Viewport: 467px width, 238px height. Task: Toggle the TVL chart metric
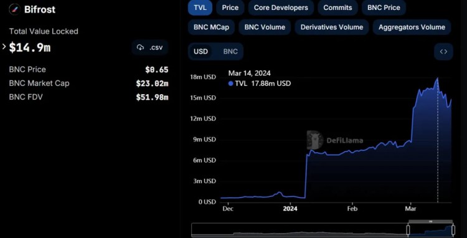click(x=200, y=7)
